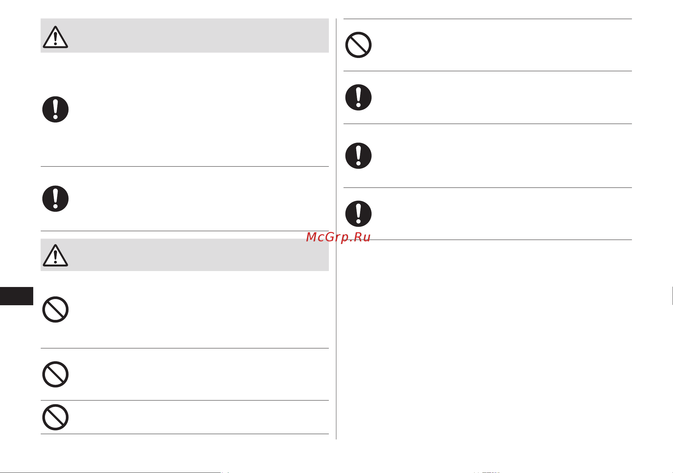
Task: Open the McGrp.Ru watermark link
Action: pyautogui.click(x=338, y=237)
